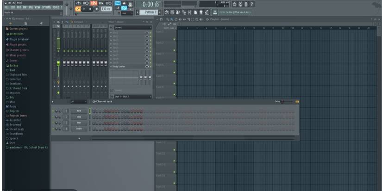
Task: Click the stop button in transport
Action: click(x=90, y=9)
